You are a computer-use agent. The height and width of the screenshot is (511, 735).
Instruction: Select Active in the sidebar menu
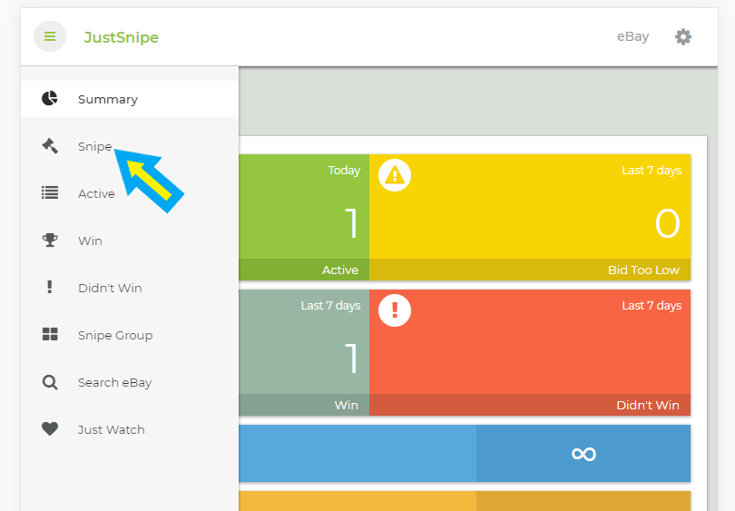click(x=96, y=193)
